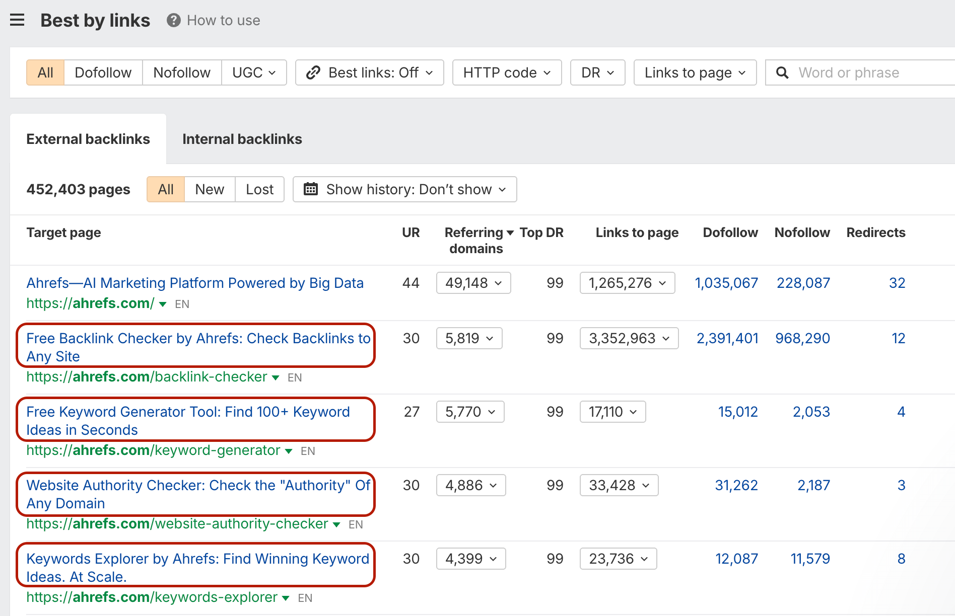955x616 pixels.
Task: Open the ahrefs.com/keyword-generator URL
Action: (x=153, y=450)
